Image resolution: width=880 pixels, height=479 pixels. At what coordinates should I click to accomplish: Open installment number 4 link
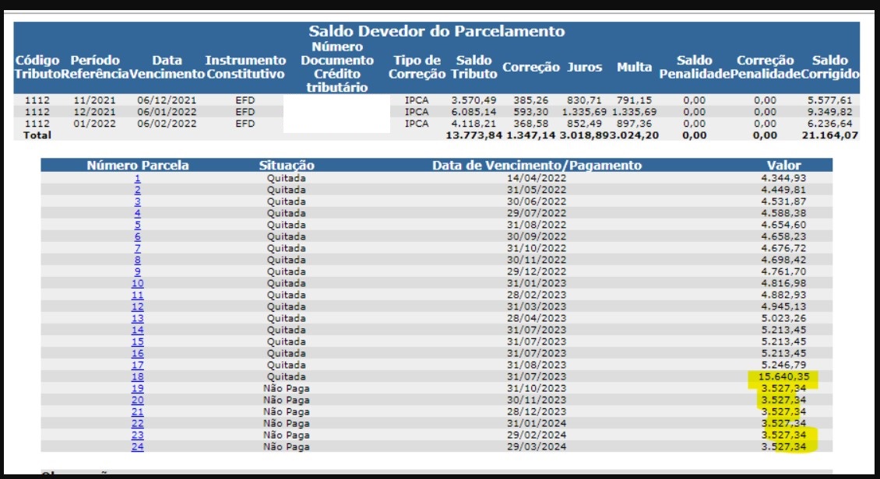(x=138, y=213)
